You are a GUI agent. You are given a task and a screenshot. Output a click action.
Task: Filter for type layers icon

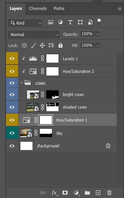click(70, 22)
